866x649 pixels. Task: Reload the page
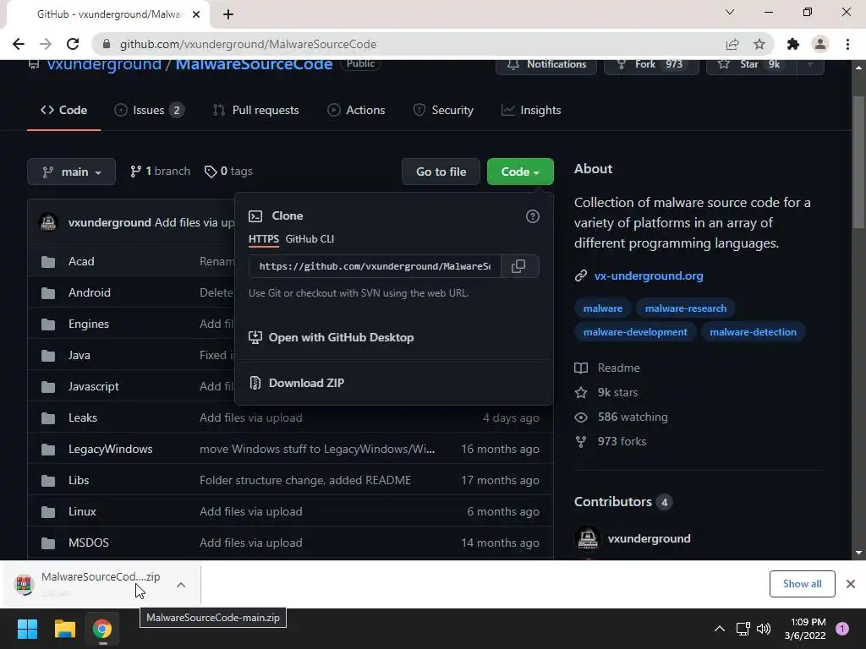click(x=73, y=44)
